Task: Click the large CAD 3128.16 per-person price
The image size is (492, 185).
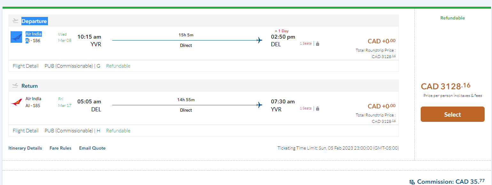Action: click(x=446, y=86)
